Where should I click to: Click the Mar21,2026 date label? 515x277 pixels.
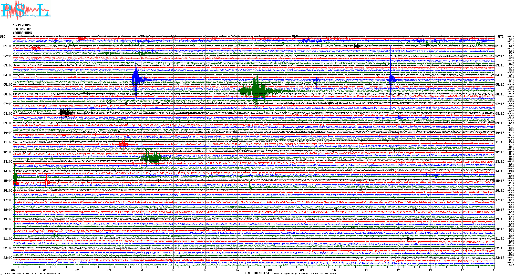[22, 25]
